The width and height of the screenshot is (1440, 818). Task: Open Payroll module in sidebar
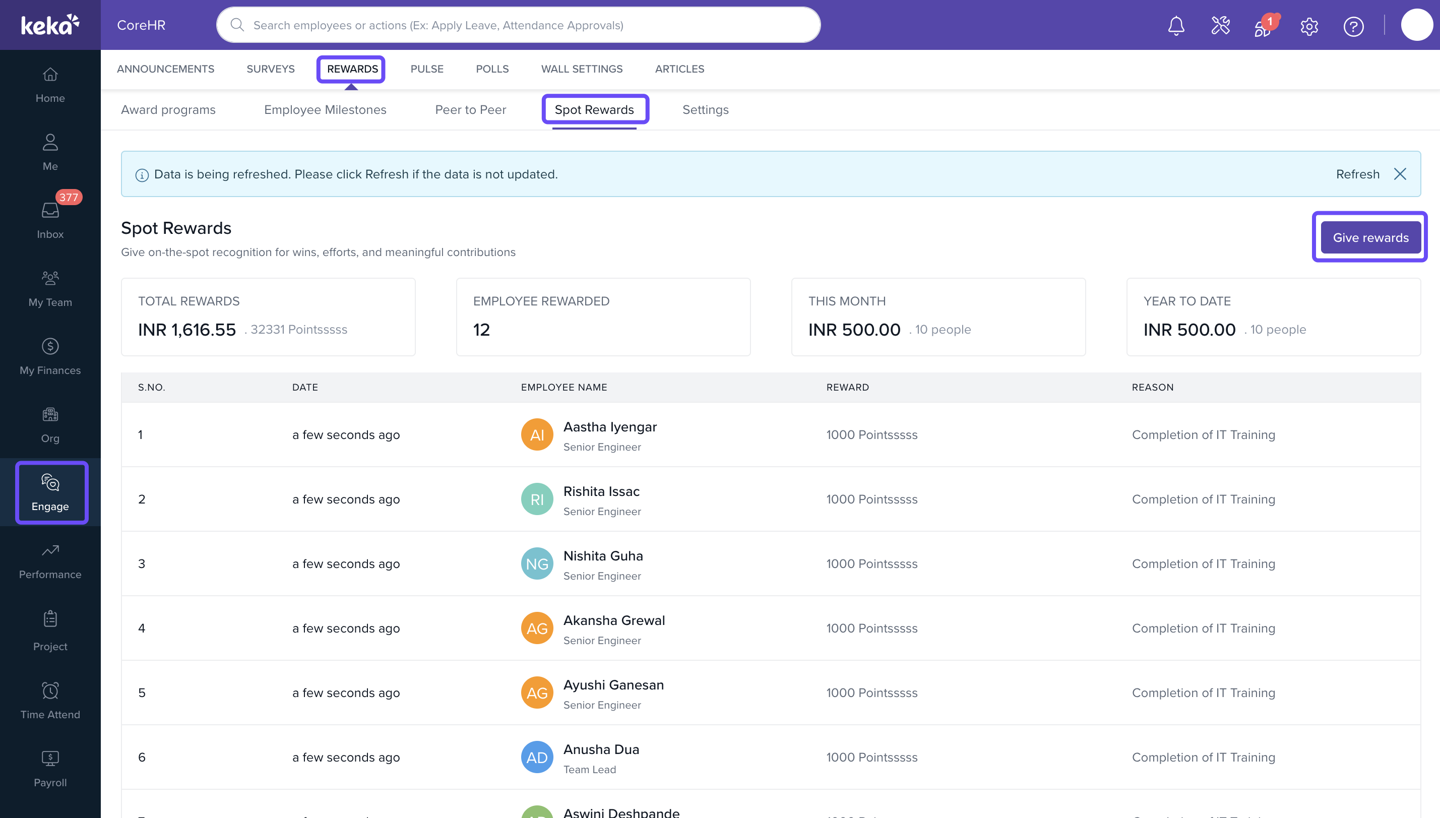[50, 769]
